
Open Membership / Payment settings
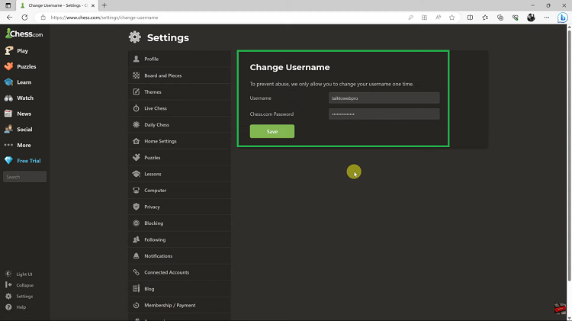pyautogui.click(x=179, y=305)
